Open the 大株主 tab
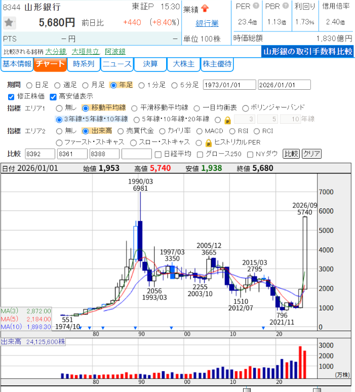 tap(183, 64)
